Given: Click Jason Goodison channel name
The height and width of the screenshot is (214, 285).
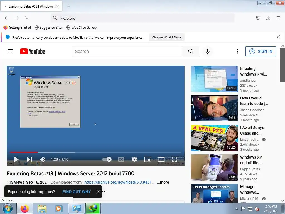Looking at the screenshot, I should pos(252,110).
